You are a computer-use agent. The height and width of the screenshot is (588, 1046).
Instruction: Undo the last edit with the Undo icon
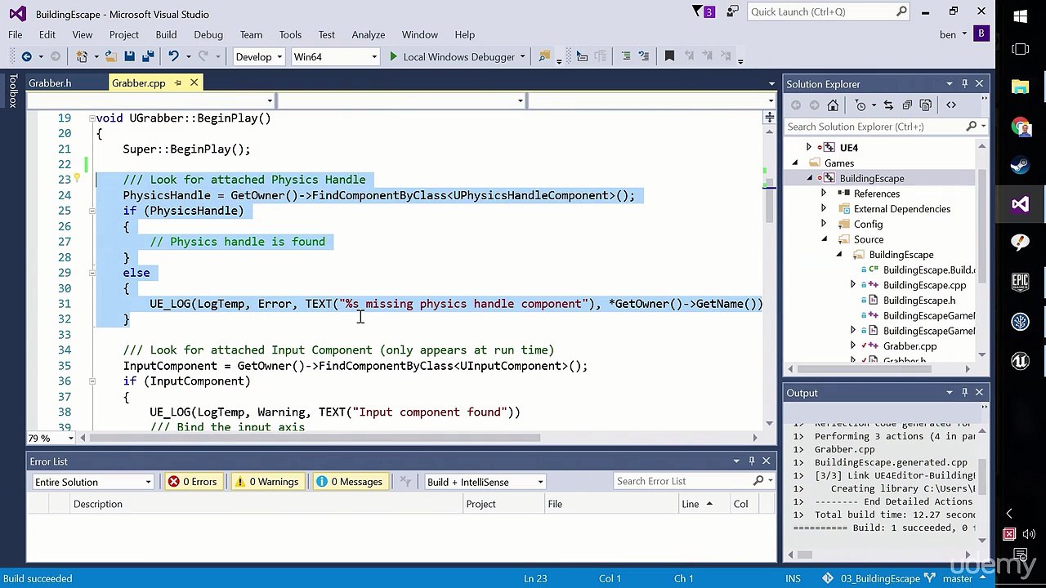tap(172, 56)
